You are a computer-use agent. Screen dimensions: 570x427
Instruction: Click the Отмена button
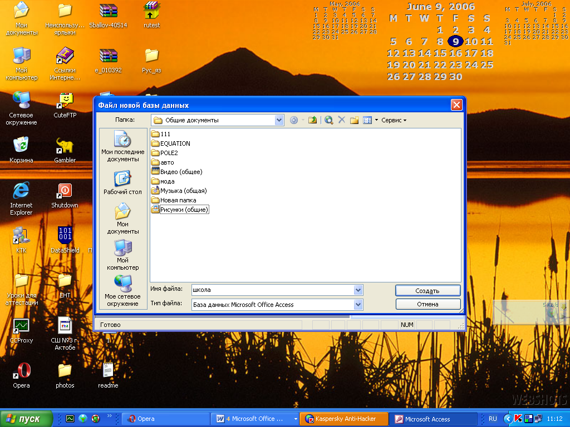tap(428, 304)
